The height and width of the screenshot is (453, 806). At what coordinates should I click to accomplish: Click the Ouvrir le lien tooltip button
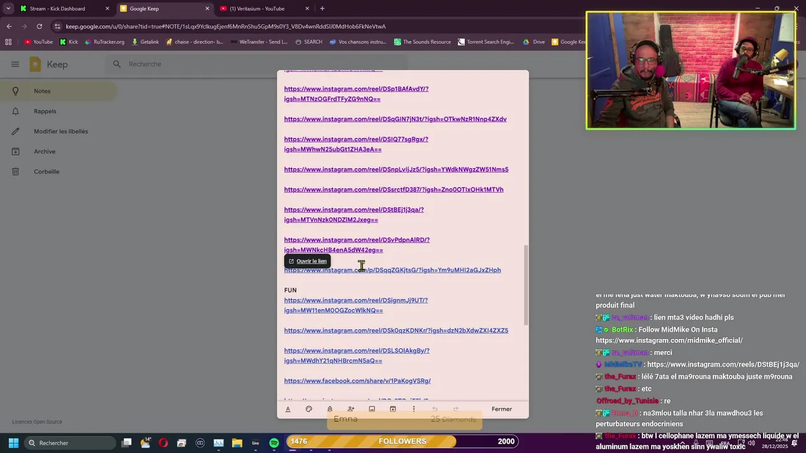[307, 261]
